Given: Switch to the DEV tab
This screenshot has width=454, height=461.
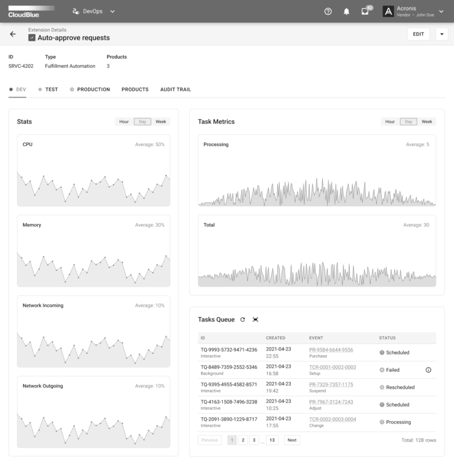Looking at the screenshot, I should [x=18, y=89].
